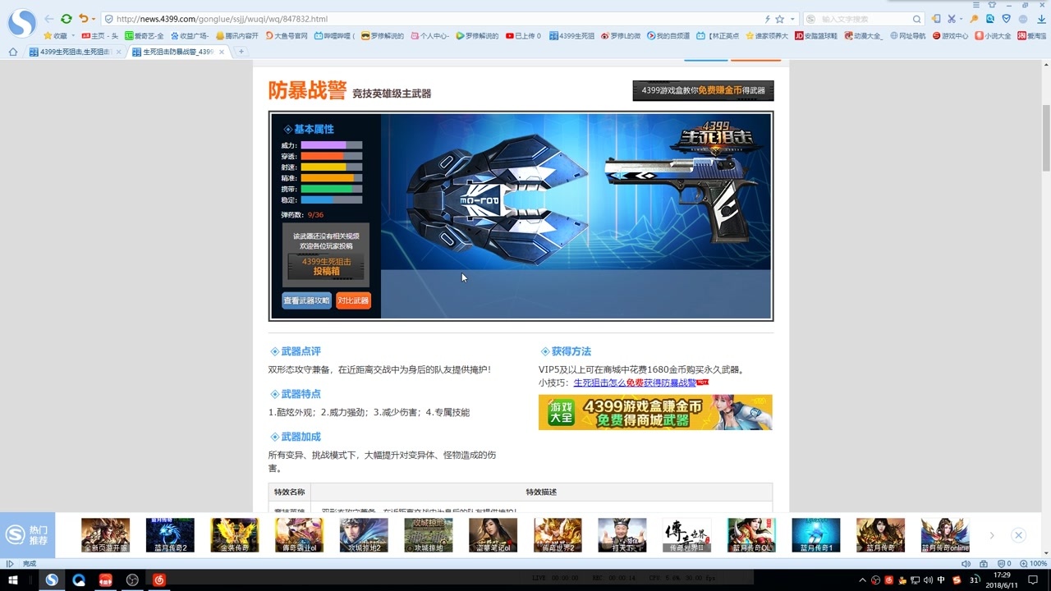
Task: Show next recommended games with arrow
Action: pos(992,535)
